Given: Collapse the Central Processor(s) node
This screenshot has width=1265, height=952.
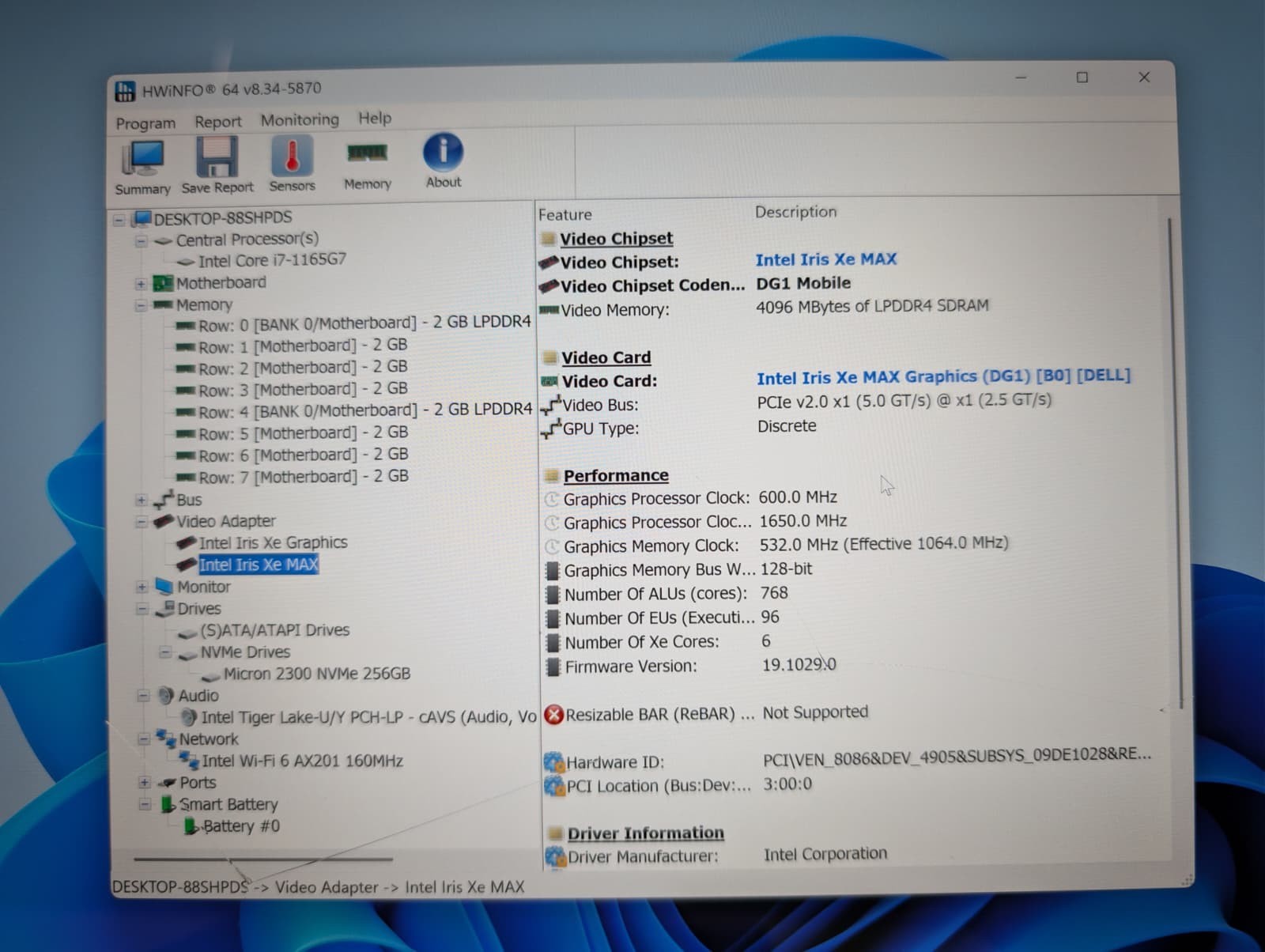Looking at the screenshot, I should click(x=141, y=240).
